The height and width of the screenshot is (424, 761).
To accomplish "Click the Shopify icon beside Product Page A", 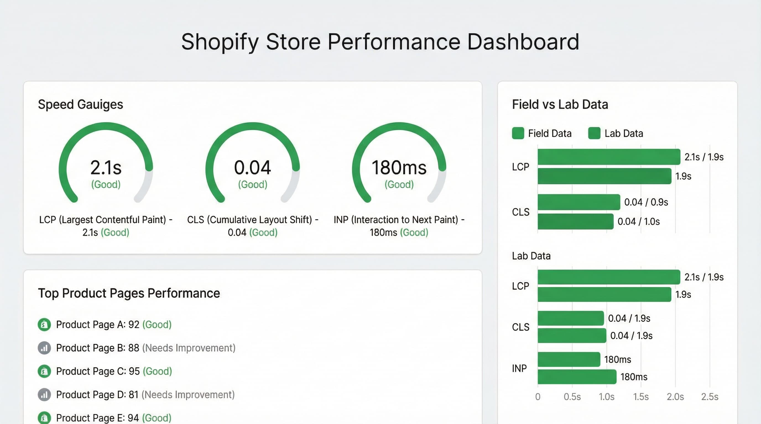I will click(44, 324).
